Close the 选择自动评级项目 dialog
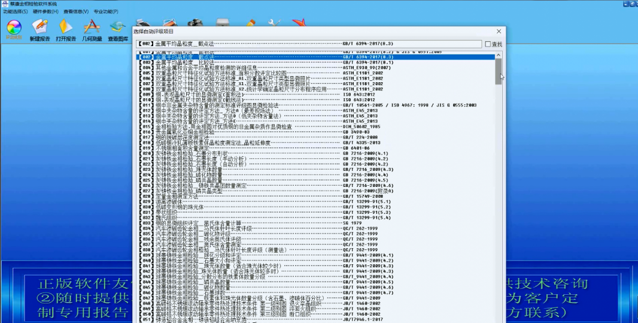The image size is (638, 323). click(x=499, y=31)
